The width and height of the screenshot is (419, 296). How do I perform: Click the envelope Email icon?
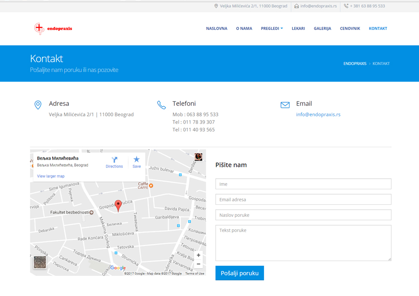[x=285, y=105]
